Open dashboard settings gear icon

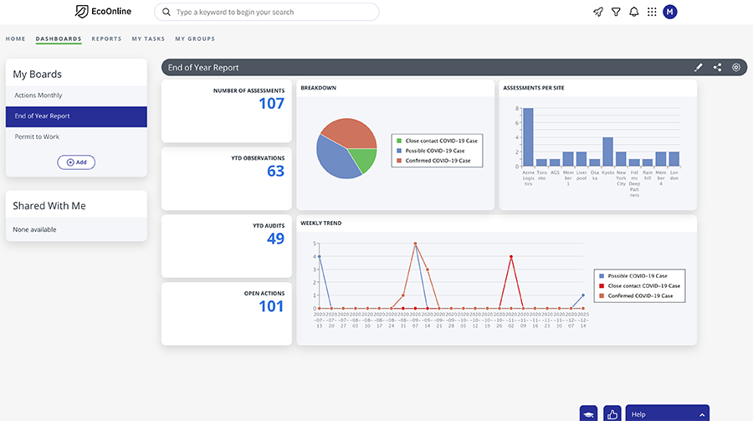tap(735, 67)
